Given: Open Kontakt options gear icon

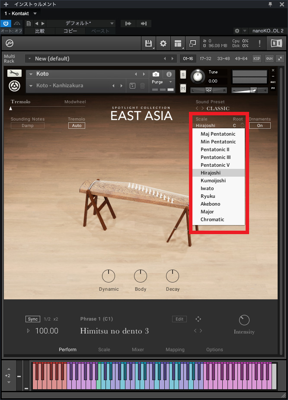Looking at the screenshot, I should pyautogui.click(x=163, y=43).
